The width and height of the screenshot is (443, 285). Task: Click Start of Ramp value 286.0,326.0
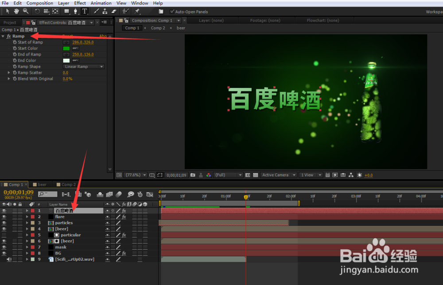(x=83, y=42)
